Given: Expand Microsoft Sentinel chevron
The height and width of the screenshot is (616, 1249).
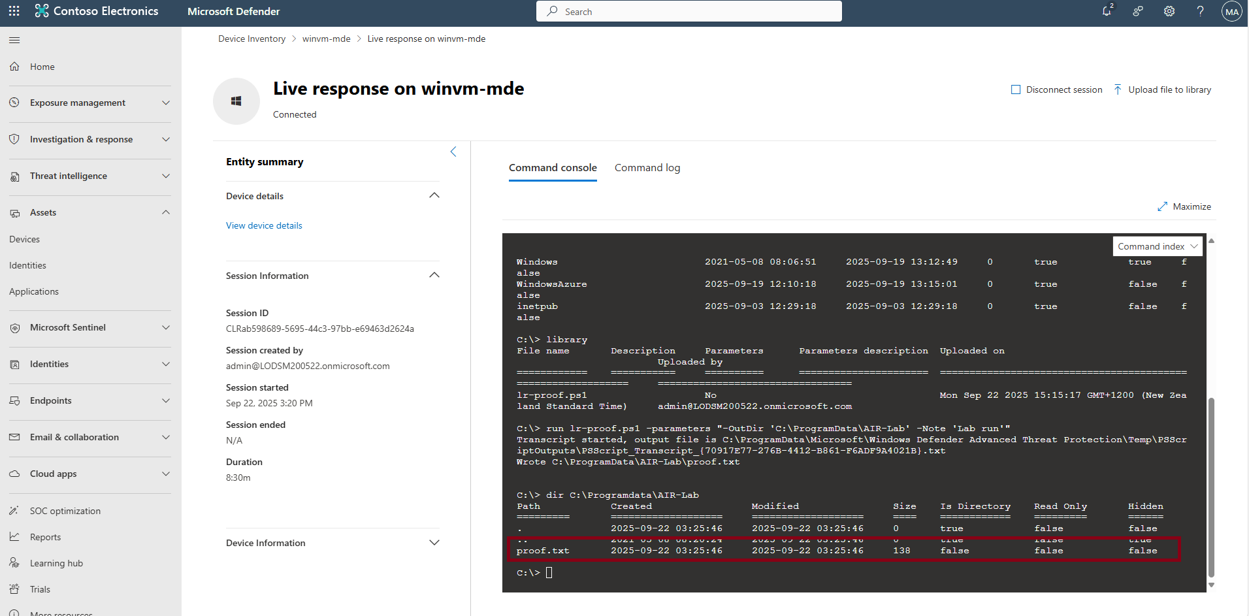Looking at the screenshot, I should point(166,327).
